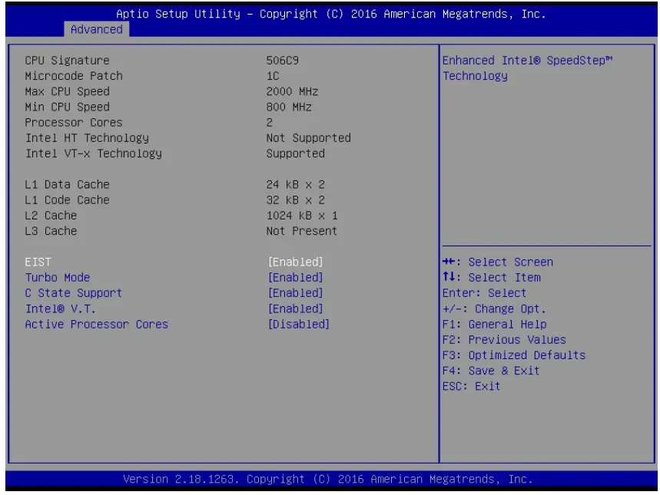This screenshot has height=495, width=660.
Task: Click the Intel VT-x Technology label
Action: click(94, 153)
